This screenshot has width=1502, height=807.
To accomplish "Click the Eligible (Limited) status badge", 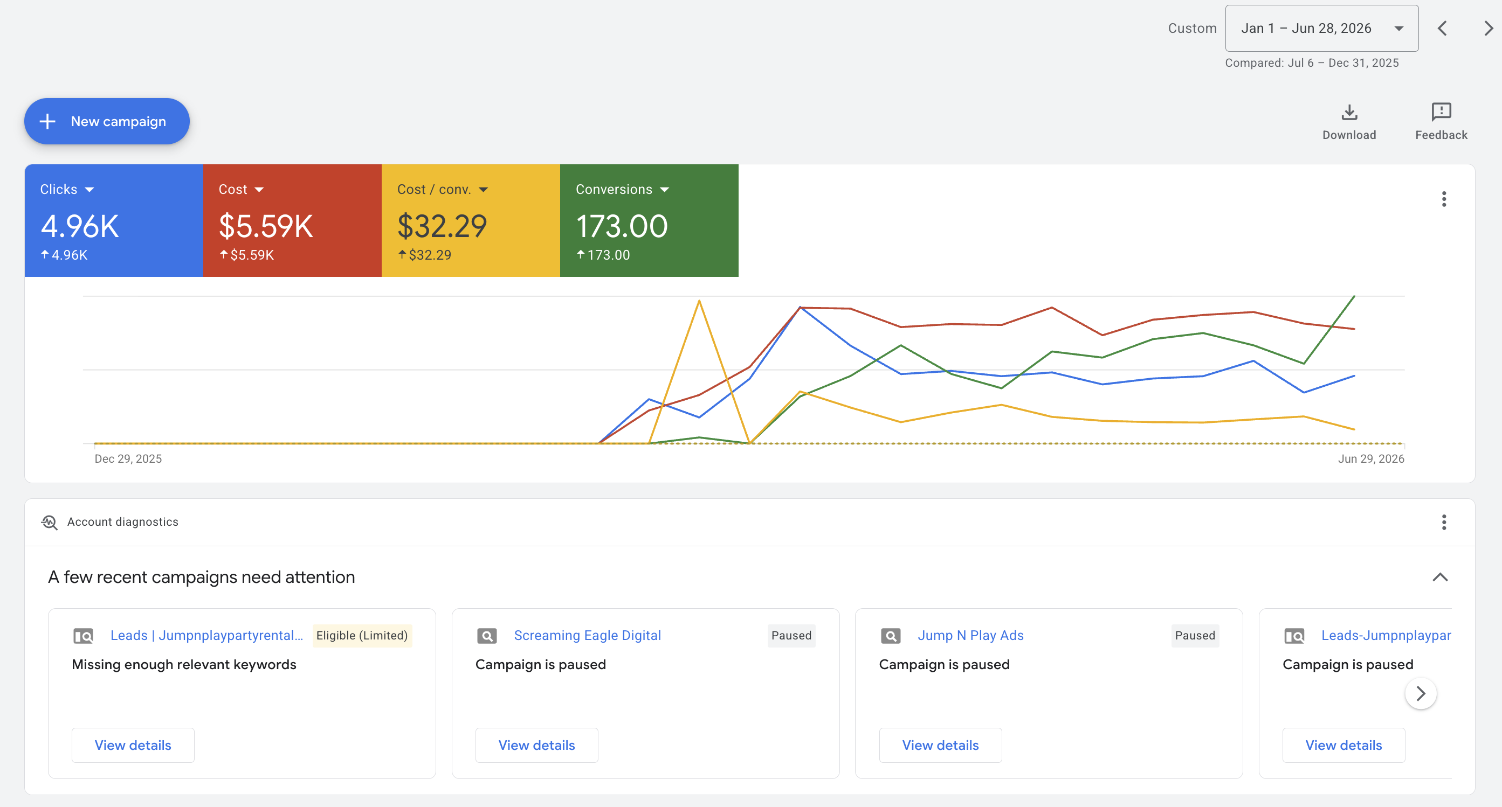I will point(362,636).
